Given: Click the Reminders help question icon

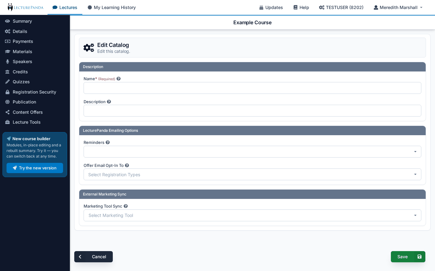Looking at the screenshot, I should pyautogui.click(x=108, y=142).
